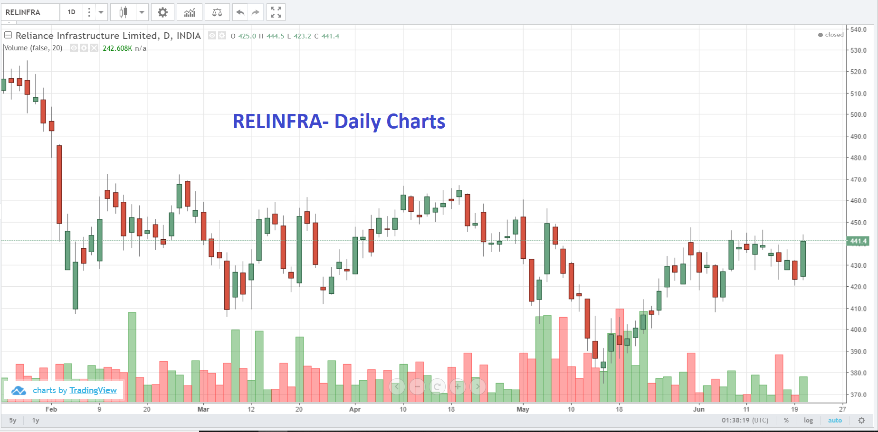Click the open value O 425.0
Screen dimensions: 878x432
pos(243,36)
